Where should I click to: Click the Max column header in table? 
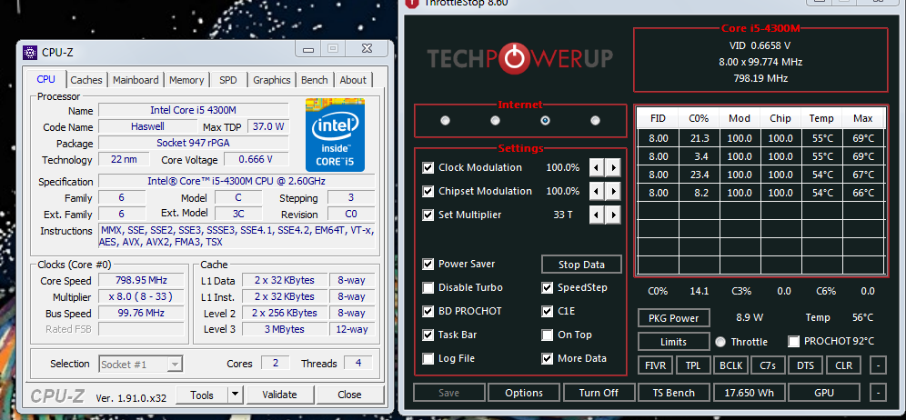click(863, 118)
